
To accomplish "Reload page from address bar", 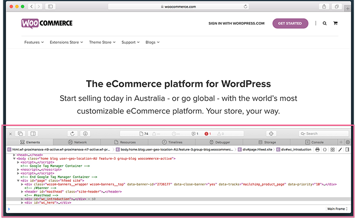I will 245,7.
